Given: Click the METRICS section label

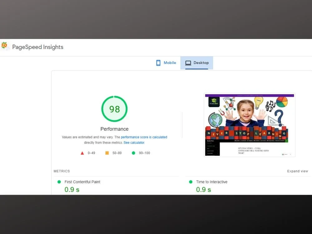Looking at the screenshot, I should coord(62,171).
